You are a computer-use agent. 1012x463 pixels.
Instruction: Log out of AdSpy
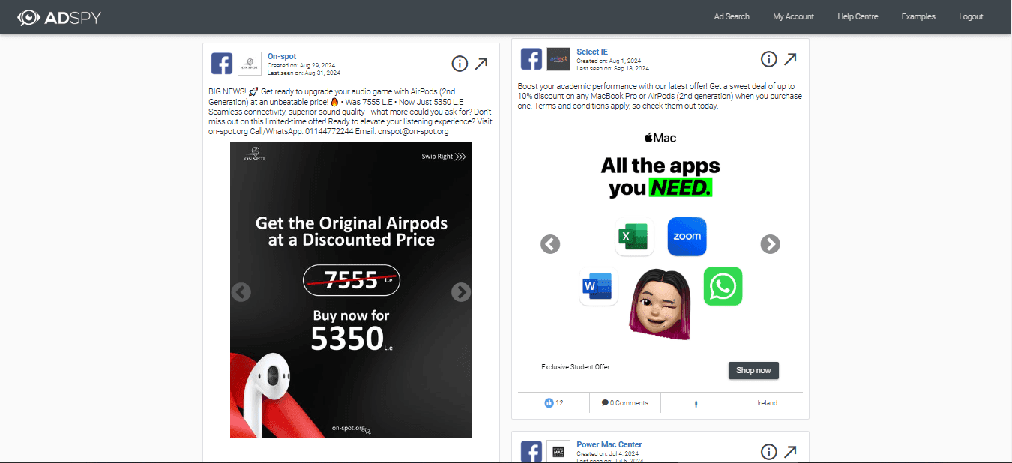(x=971, y=16)
